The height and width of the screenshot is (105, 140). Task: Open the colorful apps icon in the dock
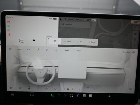tap(72, 96)
